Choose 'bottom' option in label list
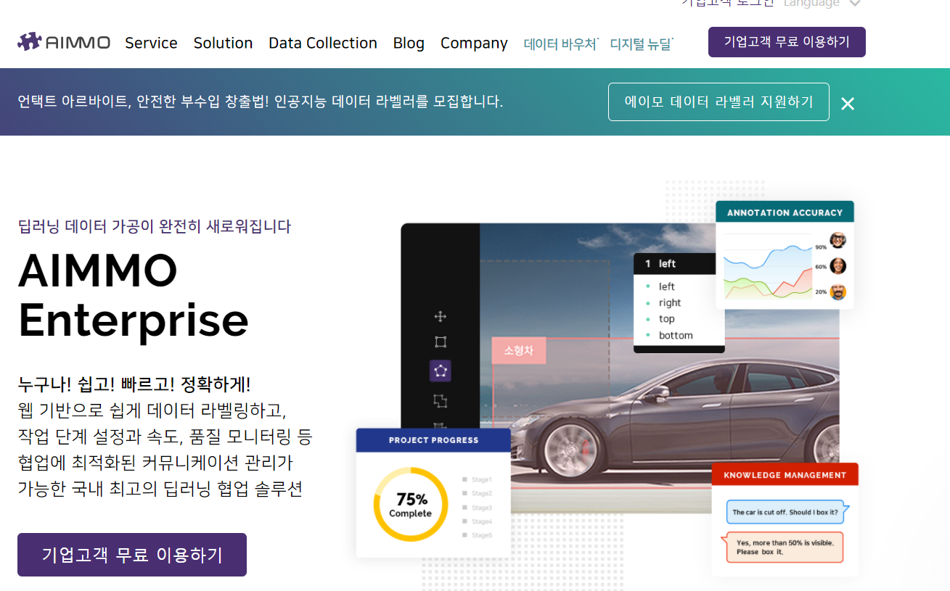Image resolution: width=950 pixels, height=591 pixels. pyautogui.click(x=676, y=335)
